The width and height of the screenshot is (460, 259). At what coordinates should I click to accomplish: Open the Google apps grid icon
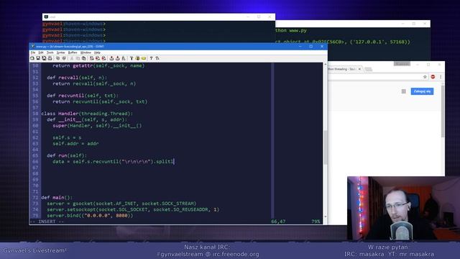click(x=404, y=91)
